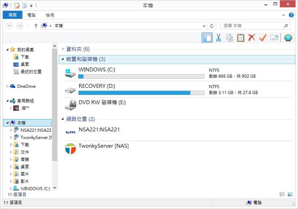Image resolution: width=298 pixels, height=209 pixels.
Task: Open the address bar history dropdown
Action: pos(204,26)
